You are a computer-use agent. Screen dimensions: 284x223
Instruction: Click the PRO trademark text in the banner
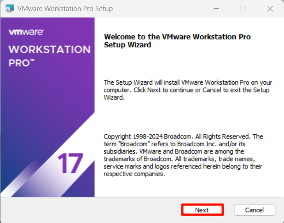tap(22, 63)
